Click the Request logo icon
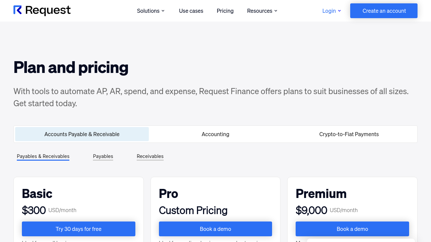 click(x=18, y=10)
